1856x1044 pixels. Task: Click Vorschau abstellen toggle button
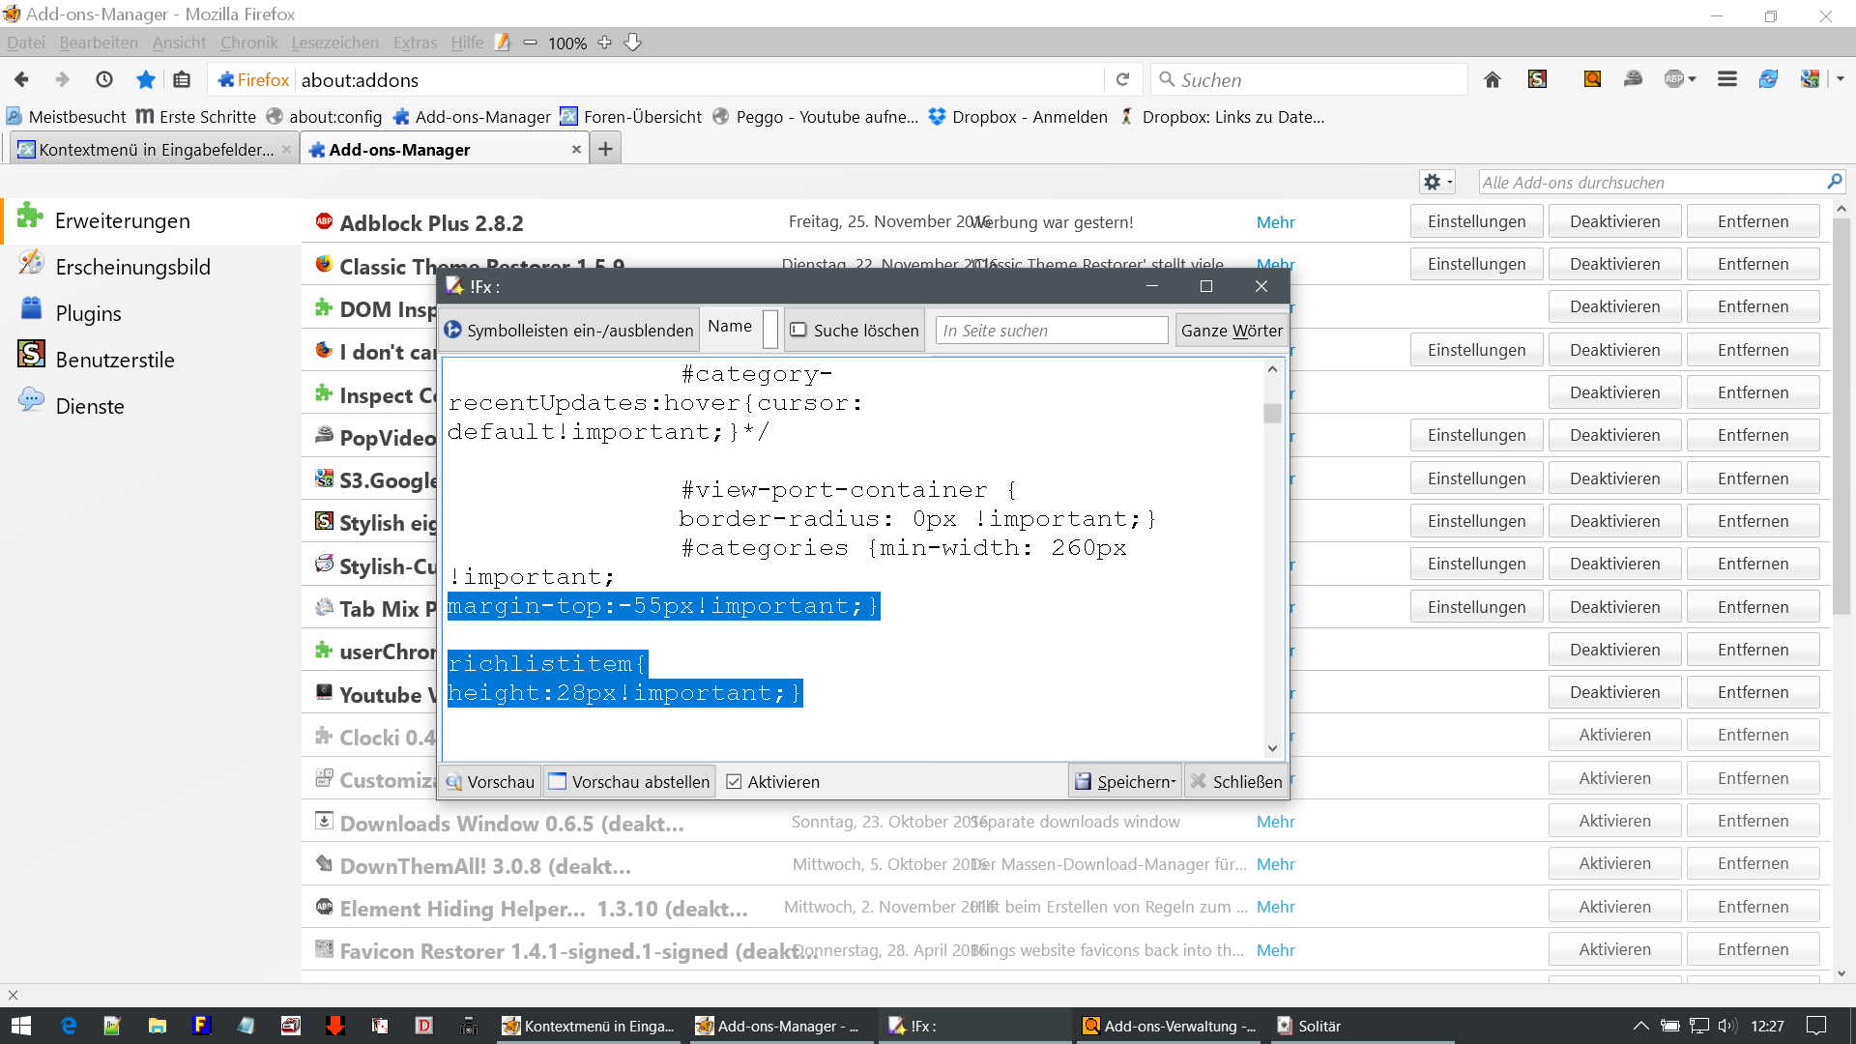pos(629,782)
